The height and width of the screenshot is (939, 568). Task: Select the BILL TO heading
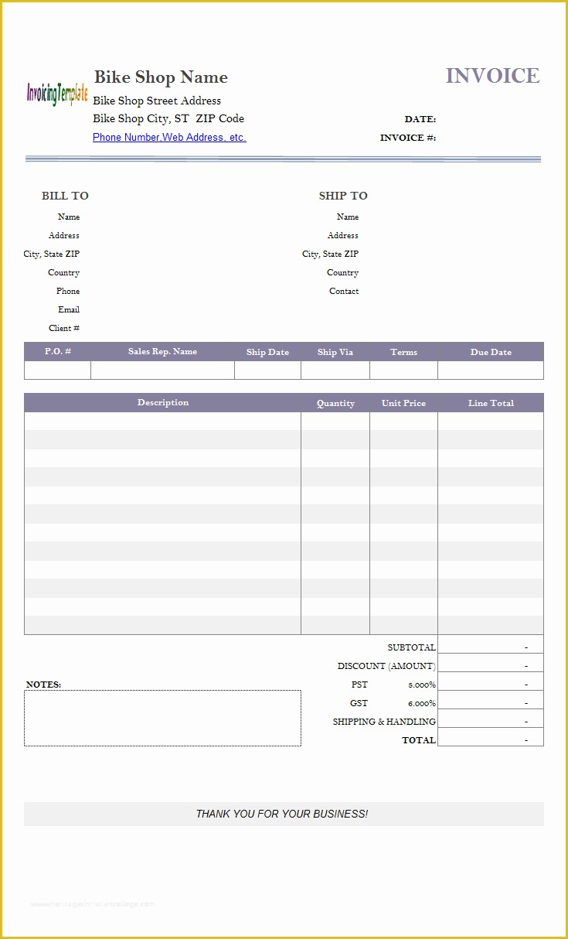click(65, 196)
